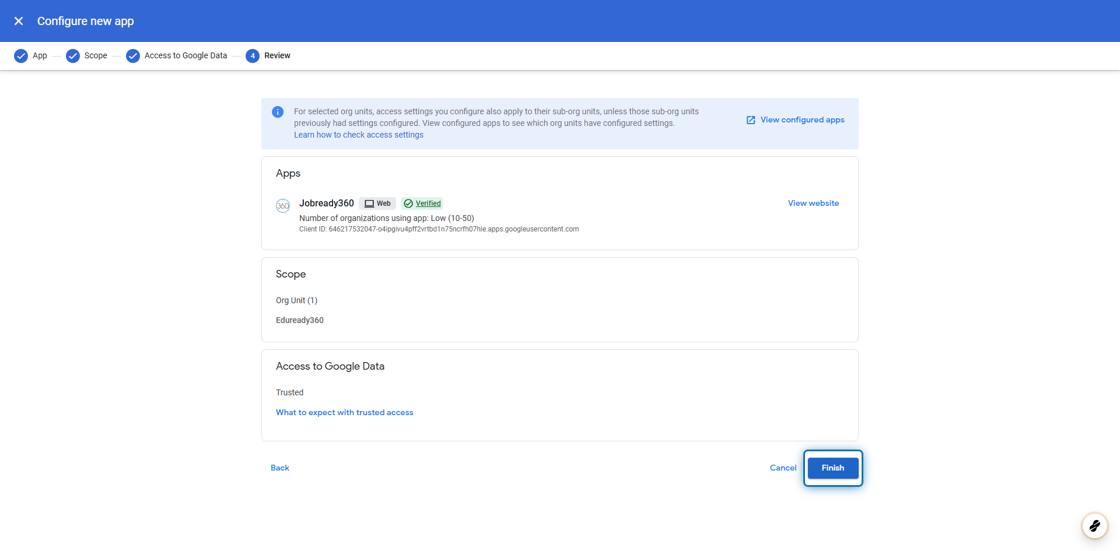Click Number of organizations using app text
This screenshot has width=1120, height=551.
[387, 218]
